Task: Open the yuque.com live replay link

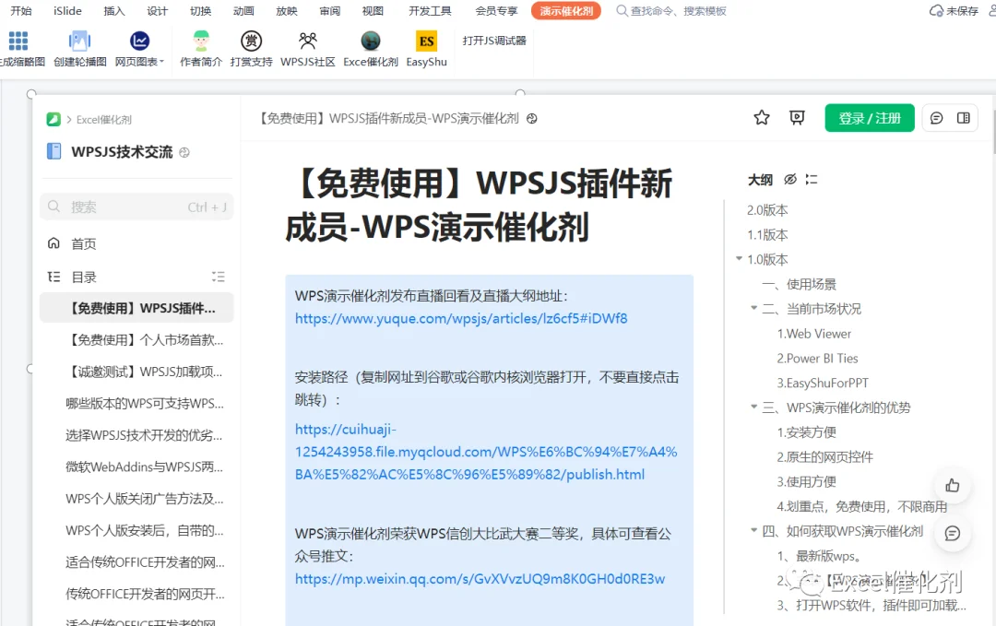Action: tap(461, 319)
